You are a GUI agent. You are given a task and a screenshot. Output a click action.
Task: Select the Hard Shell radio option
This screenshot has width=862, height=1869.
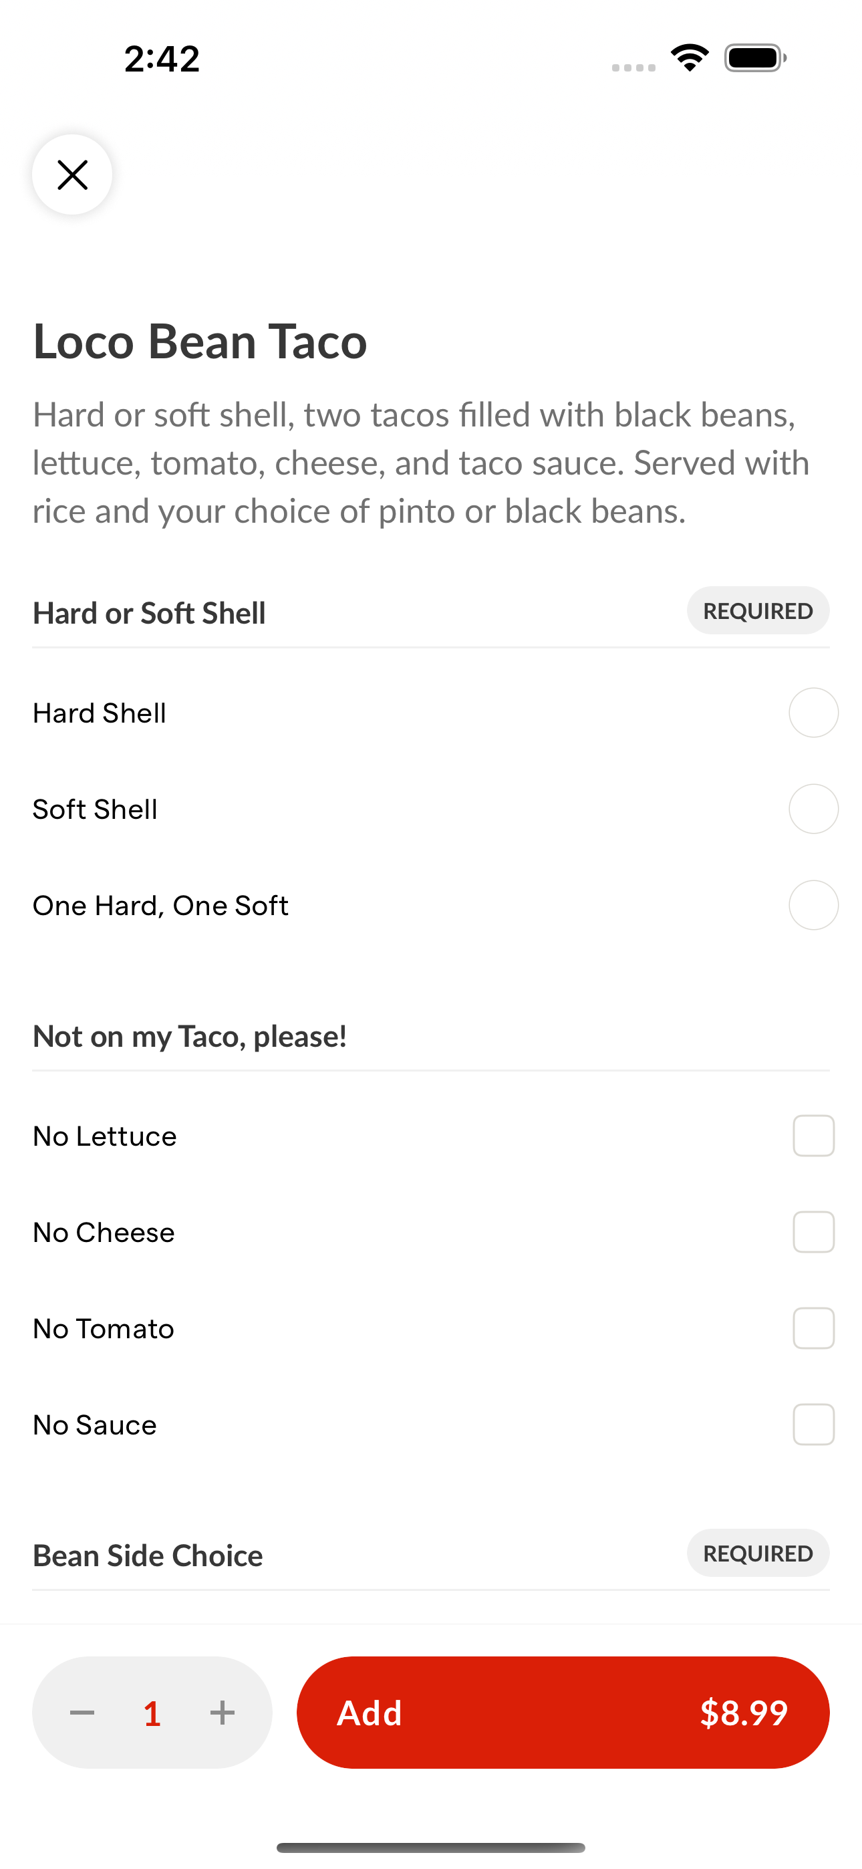point(813,713)
